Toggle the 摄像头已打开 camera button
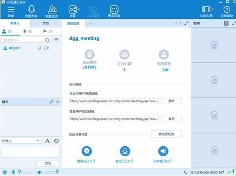The image size is (236, 176). tap(87, 151)
